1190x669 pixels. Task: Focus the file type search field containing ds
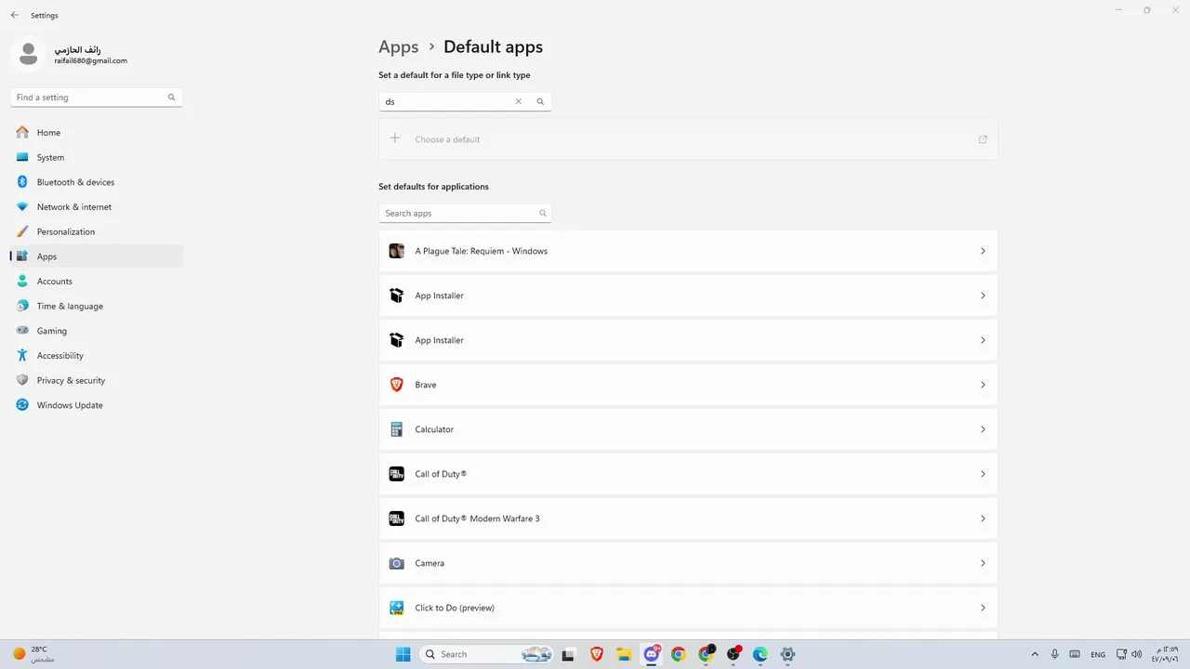(x=465, y=101)
